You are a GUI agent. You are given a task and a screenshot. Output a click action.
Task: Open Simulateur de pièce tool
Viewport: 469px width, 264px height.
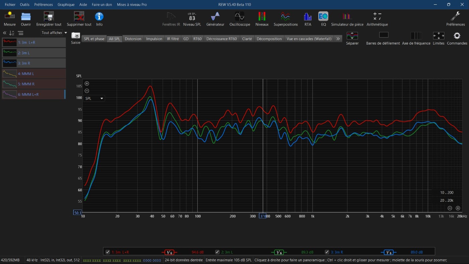(347, 16)
